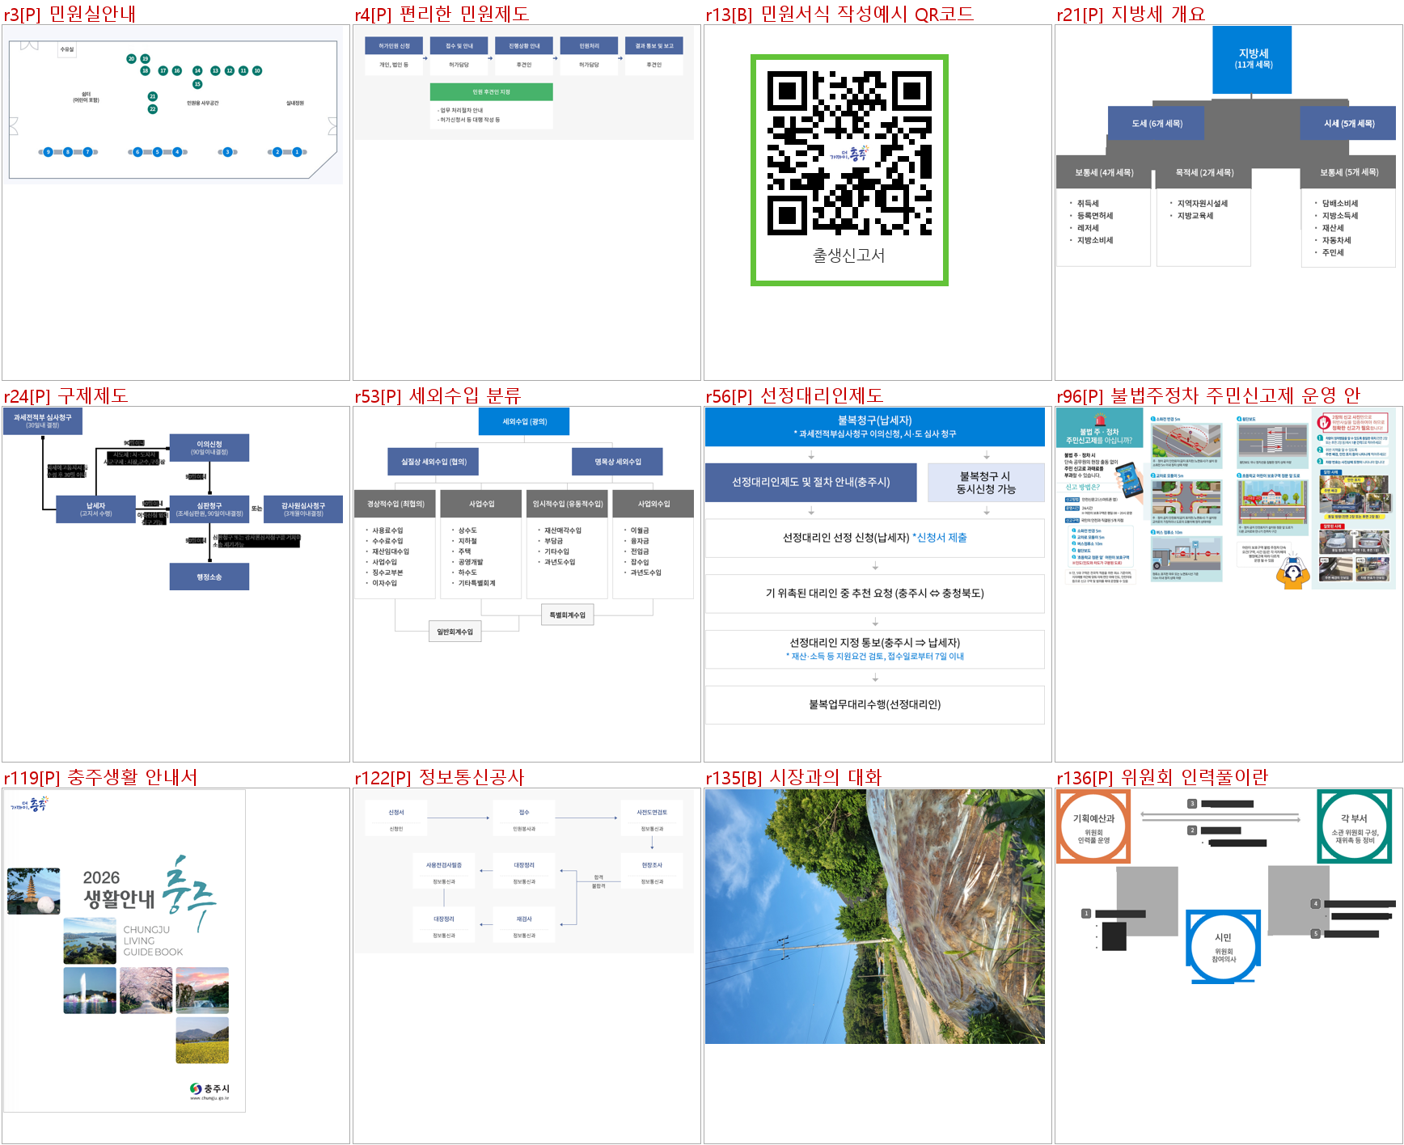Click the orange "기획예산과" circle
Screen dimensions: 1404x1145
coord(1093,827)
